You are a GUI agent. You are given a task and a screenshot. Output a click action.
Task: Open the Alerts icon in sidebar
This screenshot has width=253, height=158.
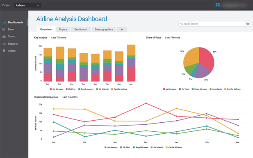point(4,51)
